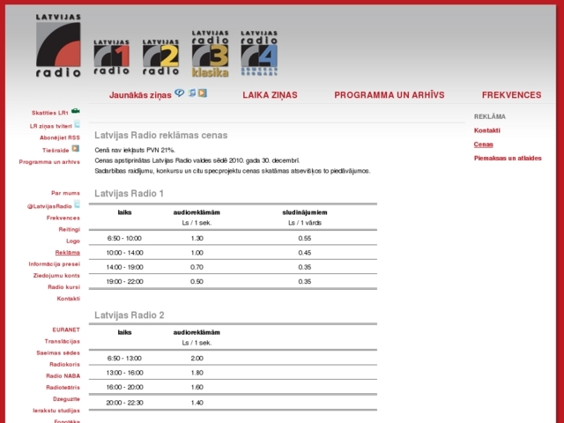Click the Latvijas Radio reklāmas cenas heading
This screenshot has height=423, width=564.
(160, 135)
